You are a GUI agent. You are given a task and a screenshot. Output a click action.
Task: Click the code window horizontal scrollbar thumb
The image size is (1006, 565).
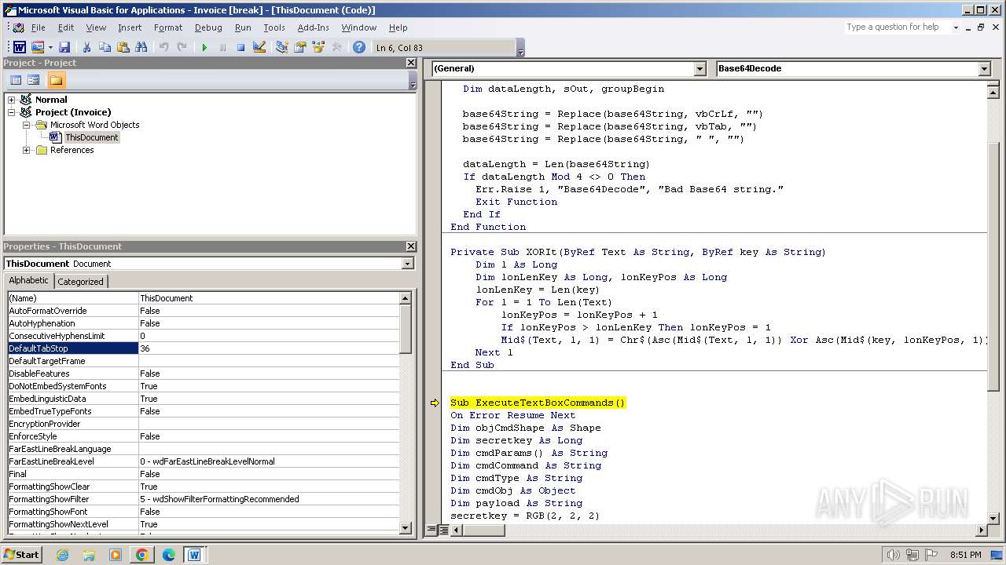coord(484,530)
